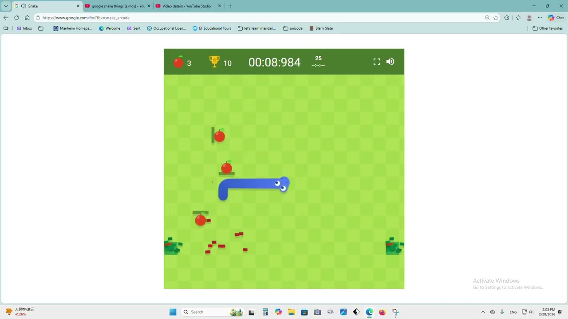Open the Settings and more menu
Screen dimensions: 568x319
(540, 18)
